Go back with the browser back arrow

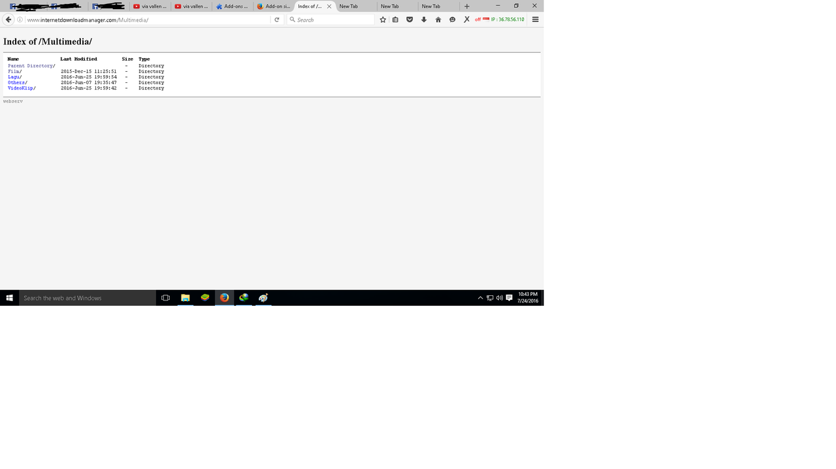pyautogui.click(x=8, y=20)
